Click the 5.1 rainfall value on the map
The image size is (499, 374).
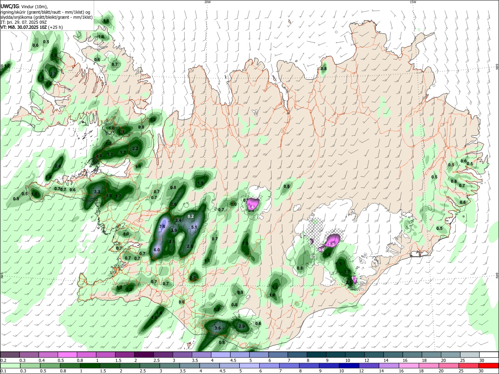coord(194,227)
